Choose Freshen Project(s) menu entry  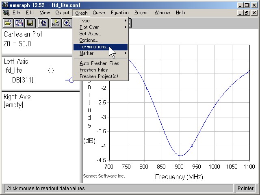click(x=101, y=76)
